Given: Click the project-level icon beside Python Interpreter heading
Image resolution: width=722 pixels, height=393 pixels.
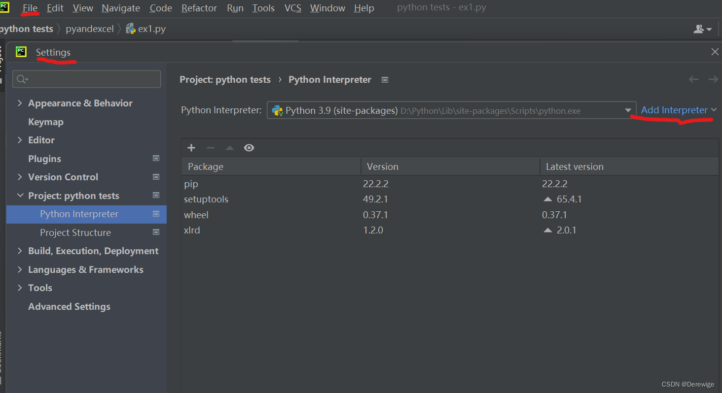Looking at the screenshot, I should point(385,80).
